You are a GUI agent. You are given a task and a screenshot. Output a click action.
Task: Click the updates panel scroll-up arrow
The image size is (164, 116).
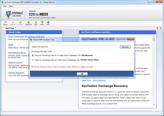(154, 37)
